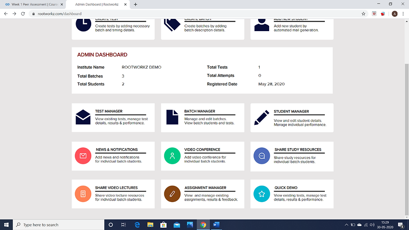Click the browser forward arrow
The height and width of the screenshot is (230, 409).
pos(14,14)
